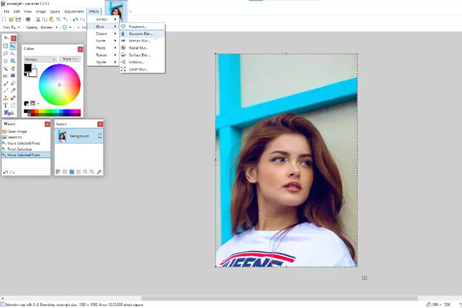The width and height of the screenshot is (462, 308).
Task: Choose the Text tool
Action: point(5,105)
